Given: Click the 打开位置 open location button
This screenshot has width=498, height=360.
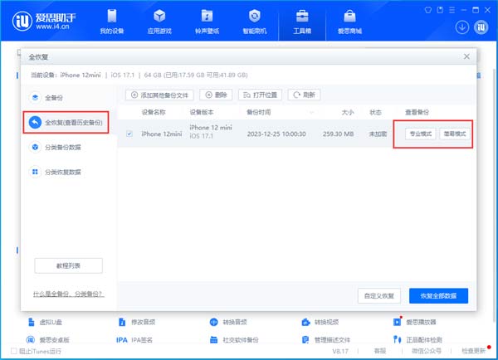Looking at the screenshot, I should tap(260, 95).
